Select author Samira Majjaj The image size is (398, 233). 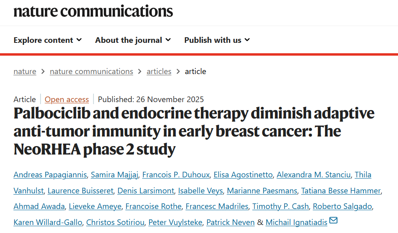click(114, 175)
